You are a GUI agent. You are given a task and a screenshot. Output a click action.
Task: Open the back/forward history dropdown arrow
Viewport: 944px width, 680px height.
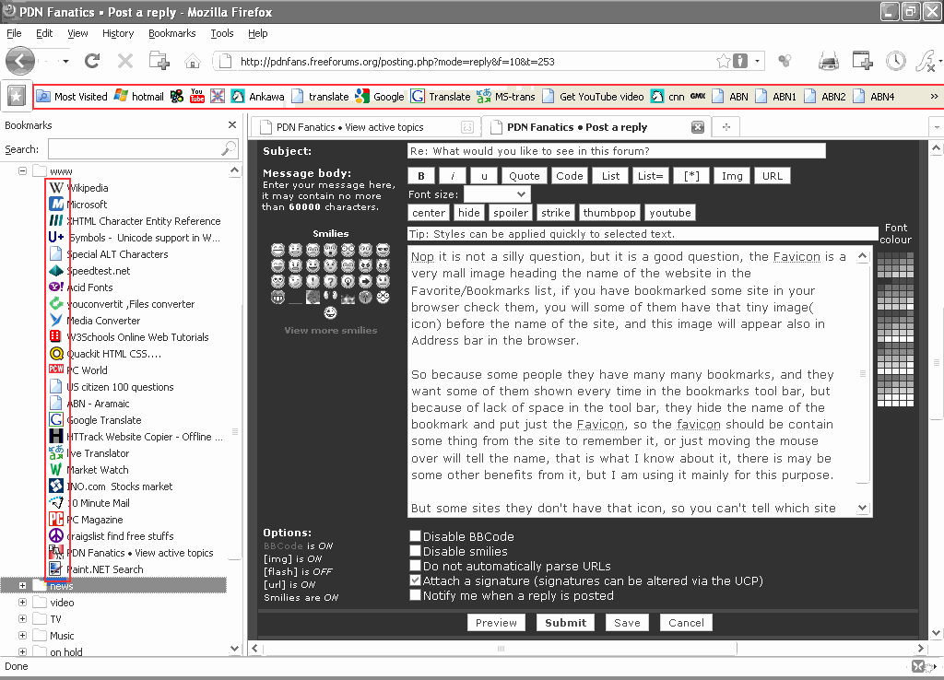click(65, 61)
